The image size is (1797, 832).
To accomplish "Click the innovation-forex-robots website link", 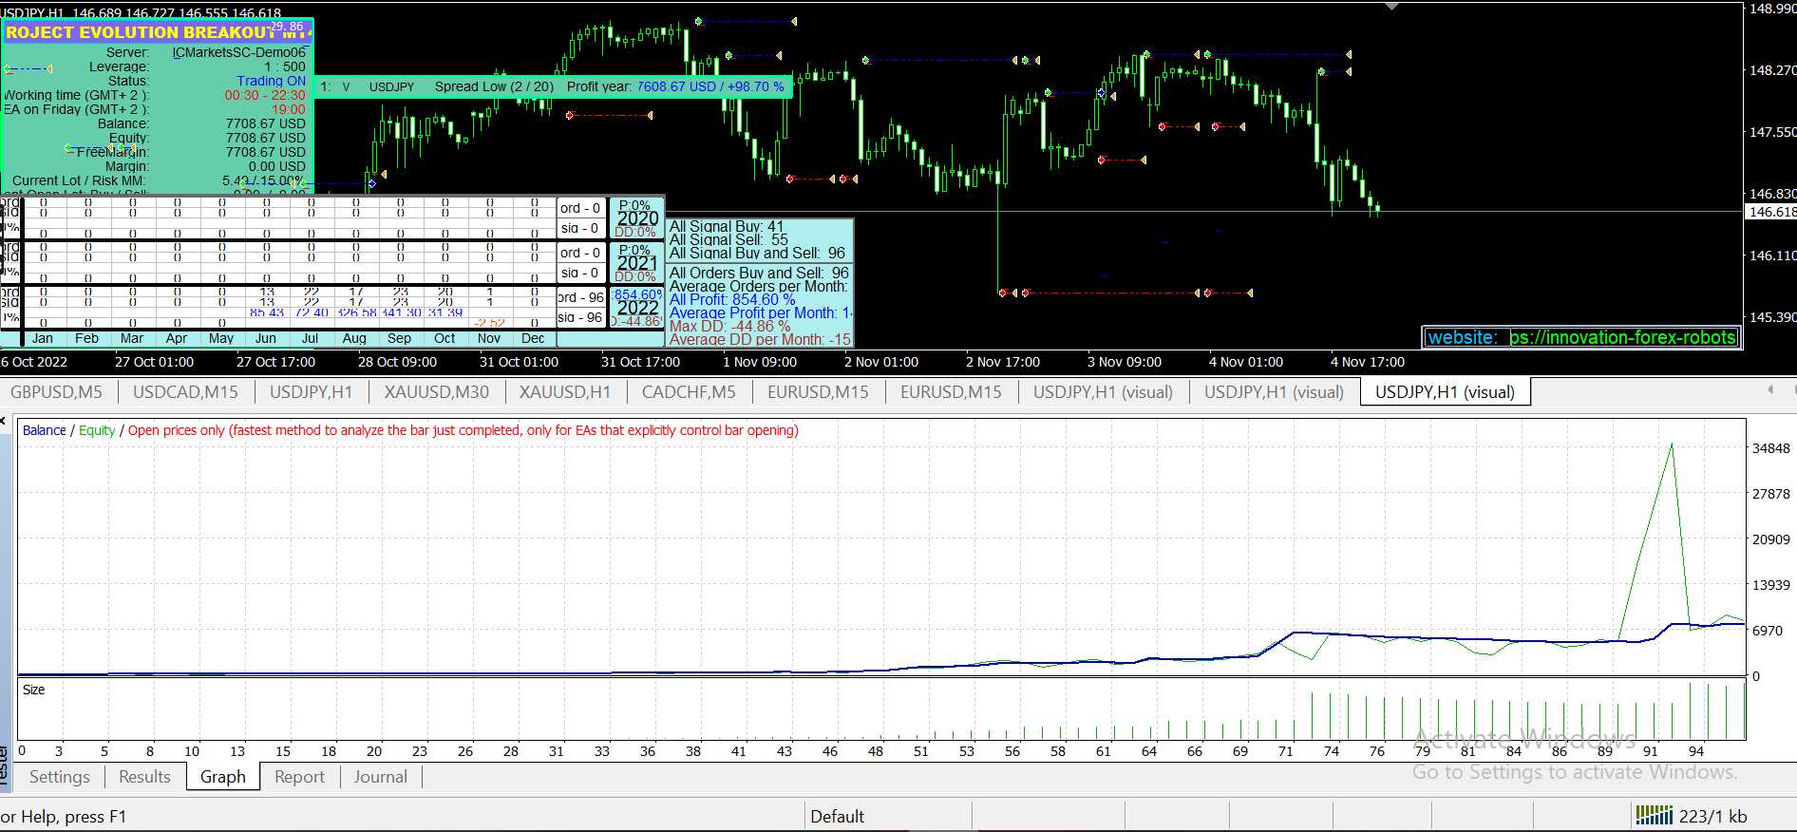I will pos(1623,337).
